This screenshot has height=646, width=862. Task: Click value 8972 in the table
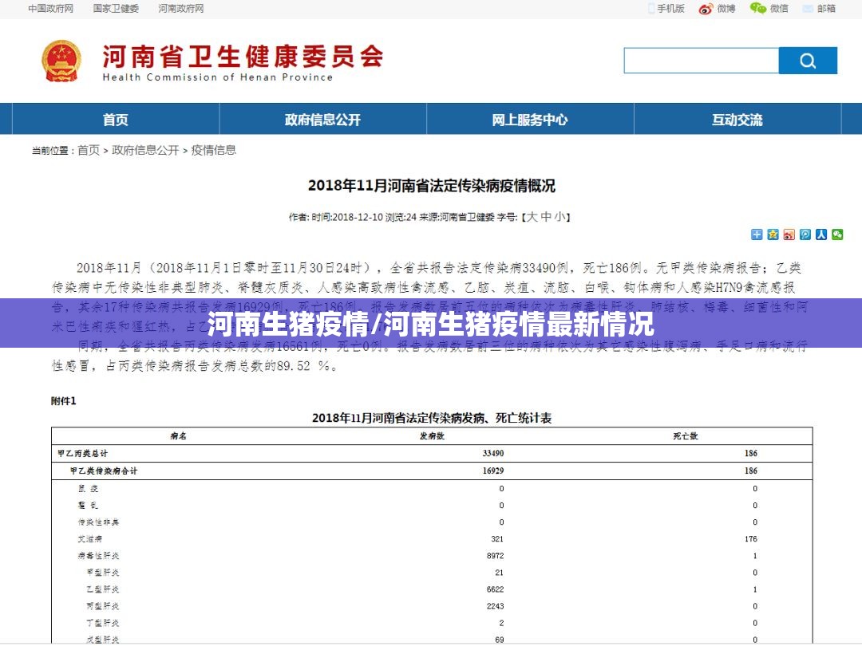coord(496,556)
